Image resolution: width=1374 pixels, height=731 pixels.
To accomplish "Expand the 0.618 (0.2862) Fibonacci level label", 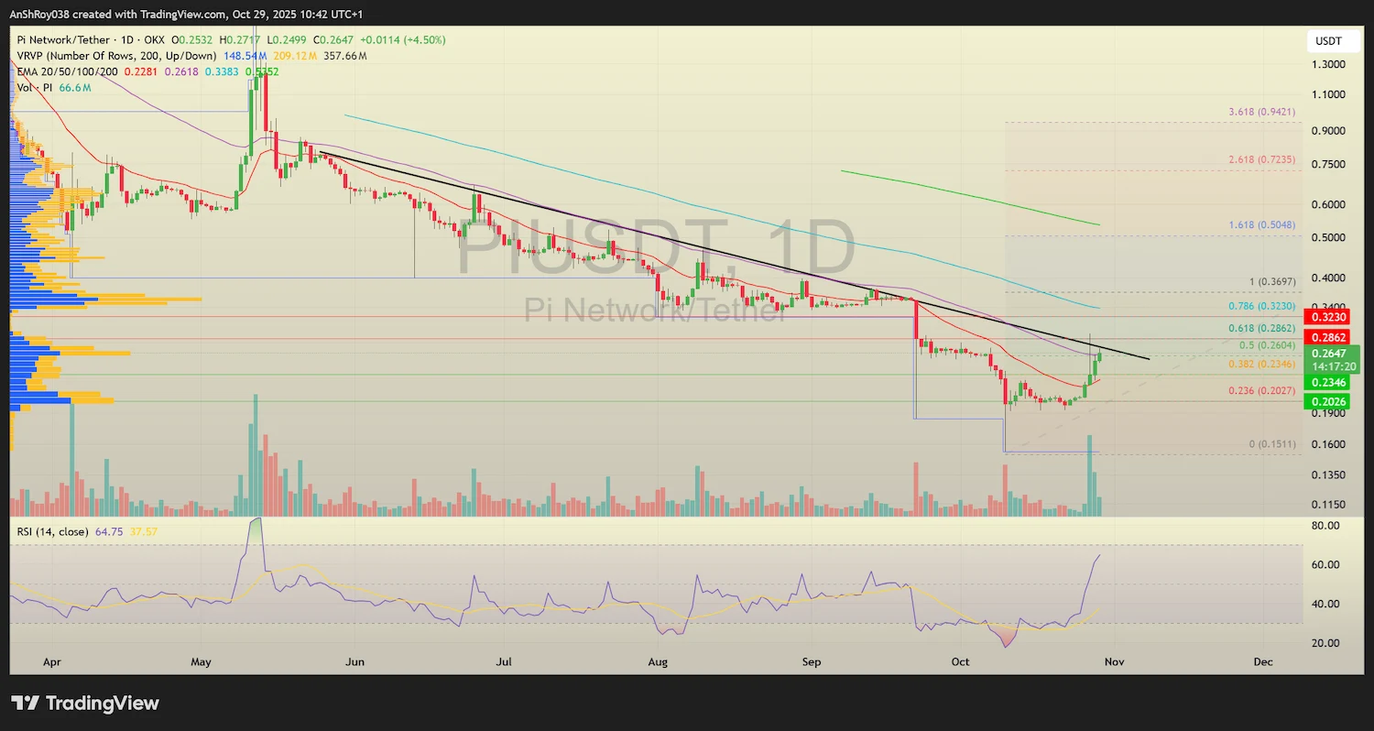I will click(1261, 327).
